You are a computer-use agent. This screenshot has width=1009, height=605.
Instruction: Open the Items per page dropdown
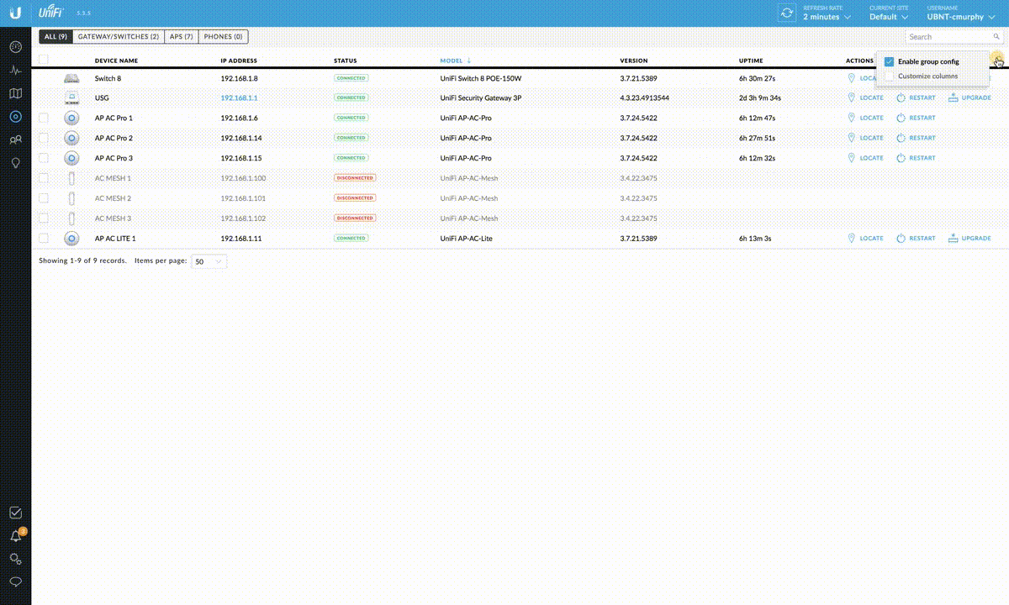tap(209, 261)
